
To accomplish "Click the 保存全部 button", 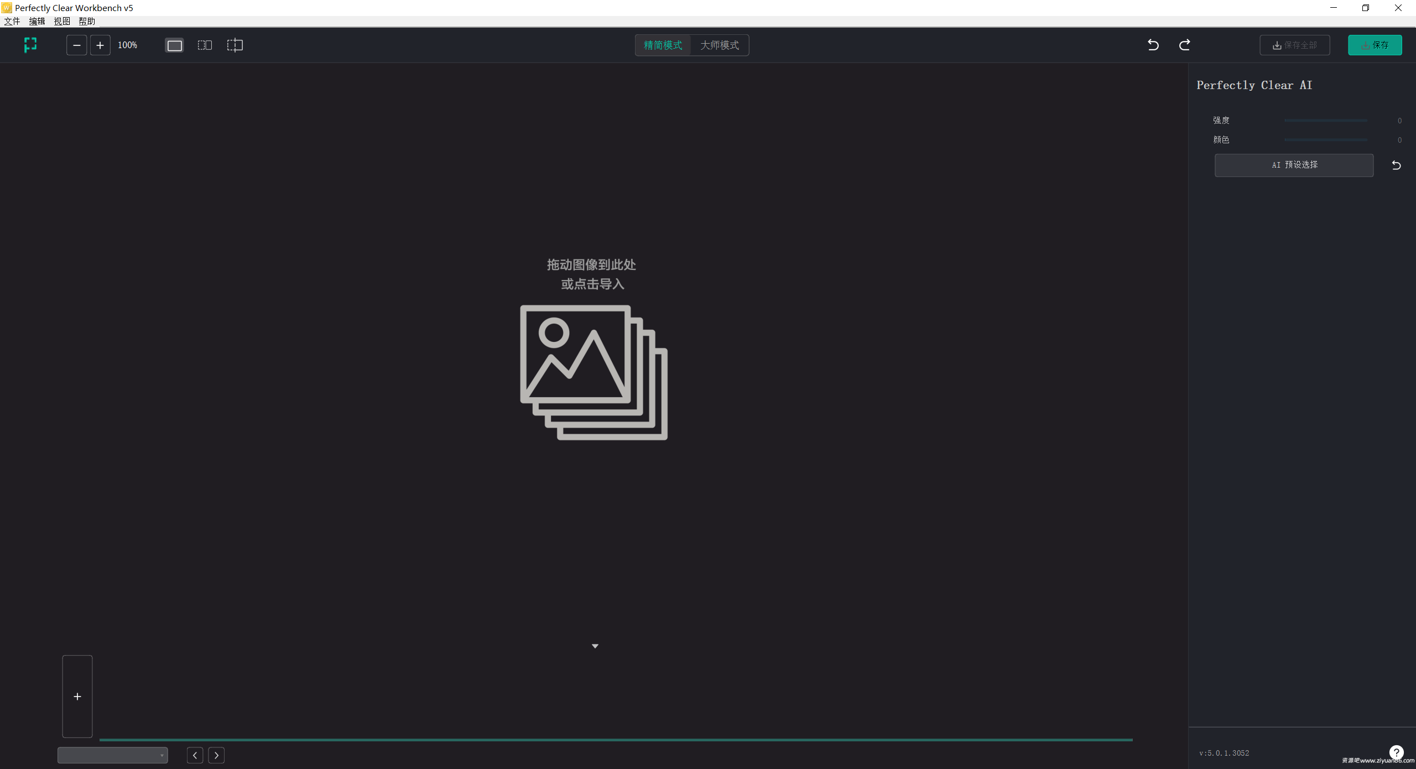I will [x=1294, y=45].
